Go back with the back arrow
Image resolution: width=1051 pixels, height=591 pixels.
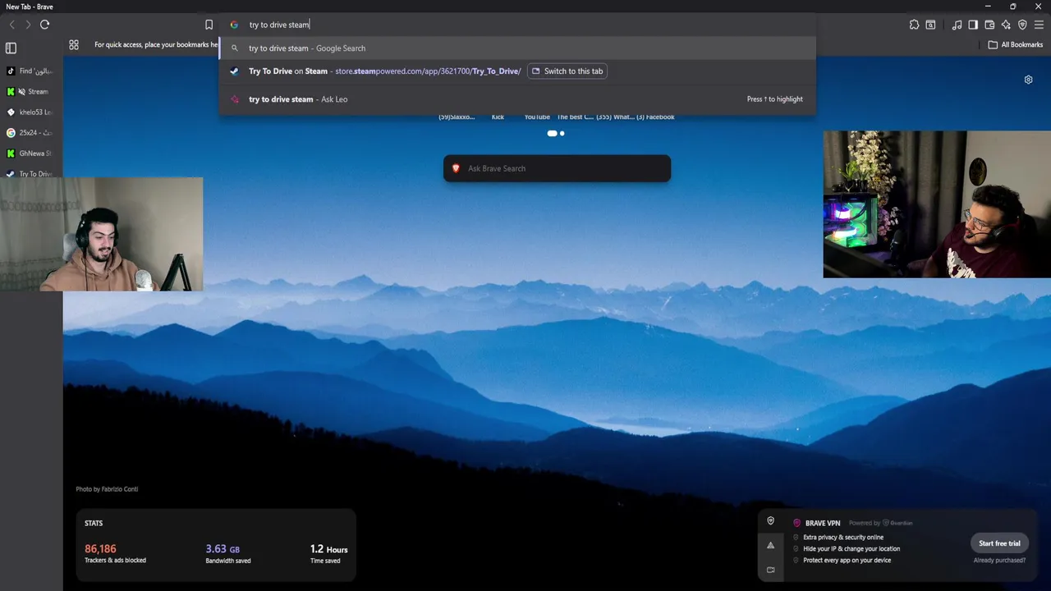click(12, 25)
